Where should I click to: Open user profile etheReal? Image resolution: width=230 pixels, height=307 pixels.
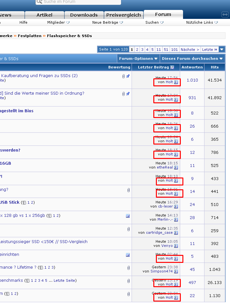[x=165, y=167]
